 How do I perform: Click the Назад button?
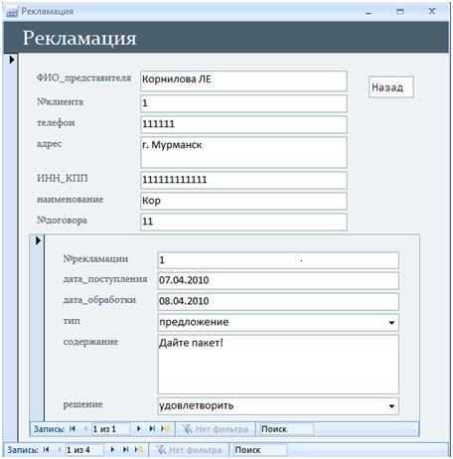coord(391,87)
